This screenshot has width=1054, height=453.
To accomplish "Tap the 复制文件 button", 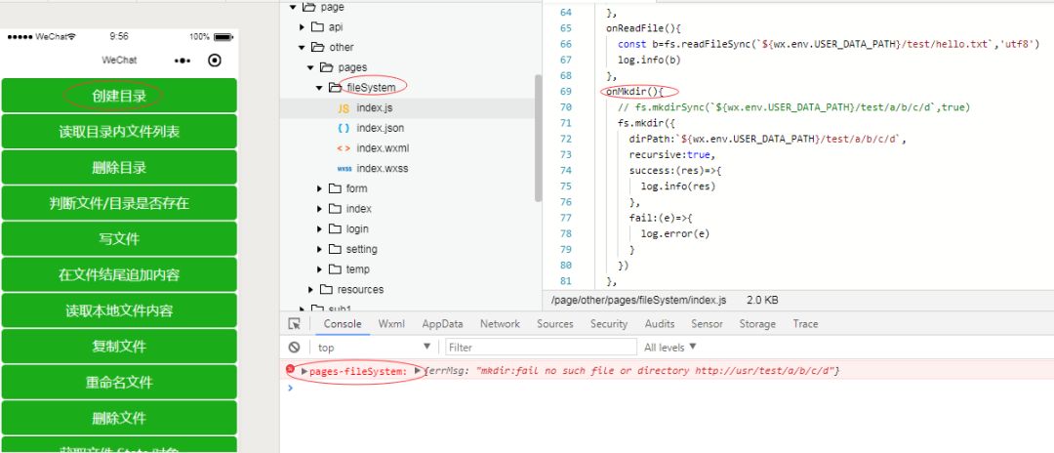I will [x=119, y=347].
